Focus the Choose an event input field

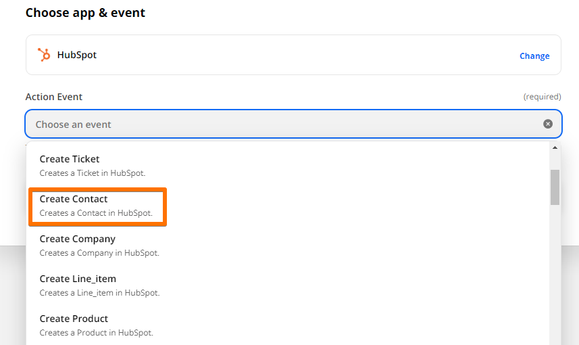coord(294,124)
